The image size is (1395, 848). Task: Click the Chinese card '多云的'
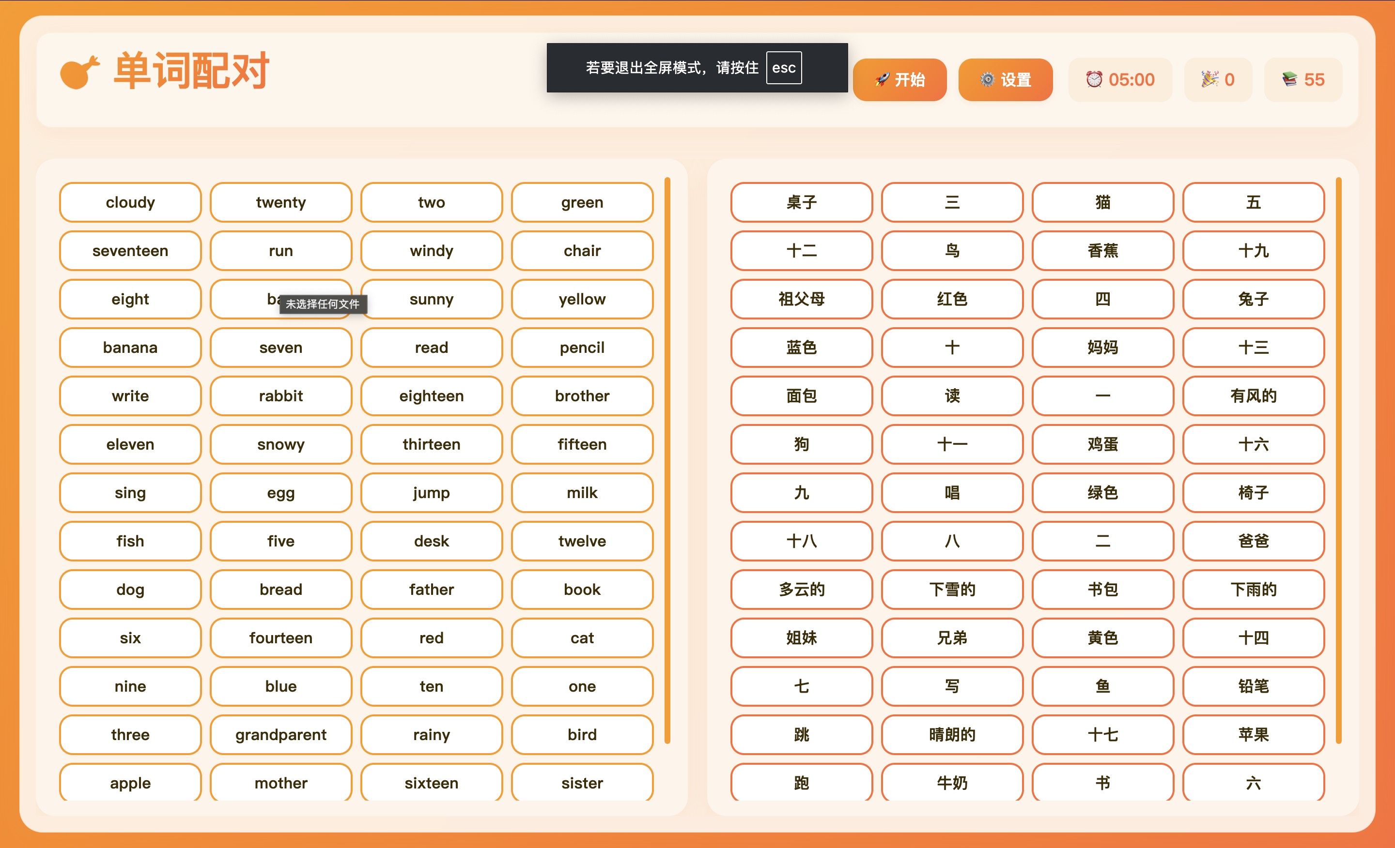tap(801, 590)
